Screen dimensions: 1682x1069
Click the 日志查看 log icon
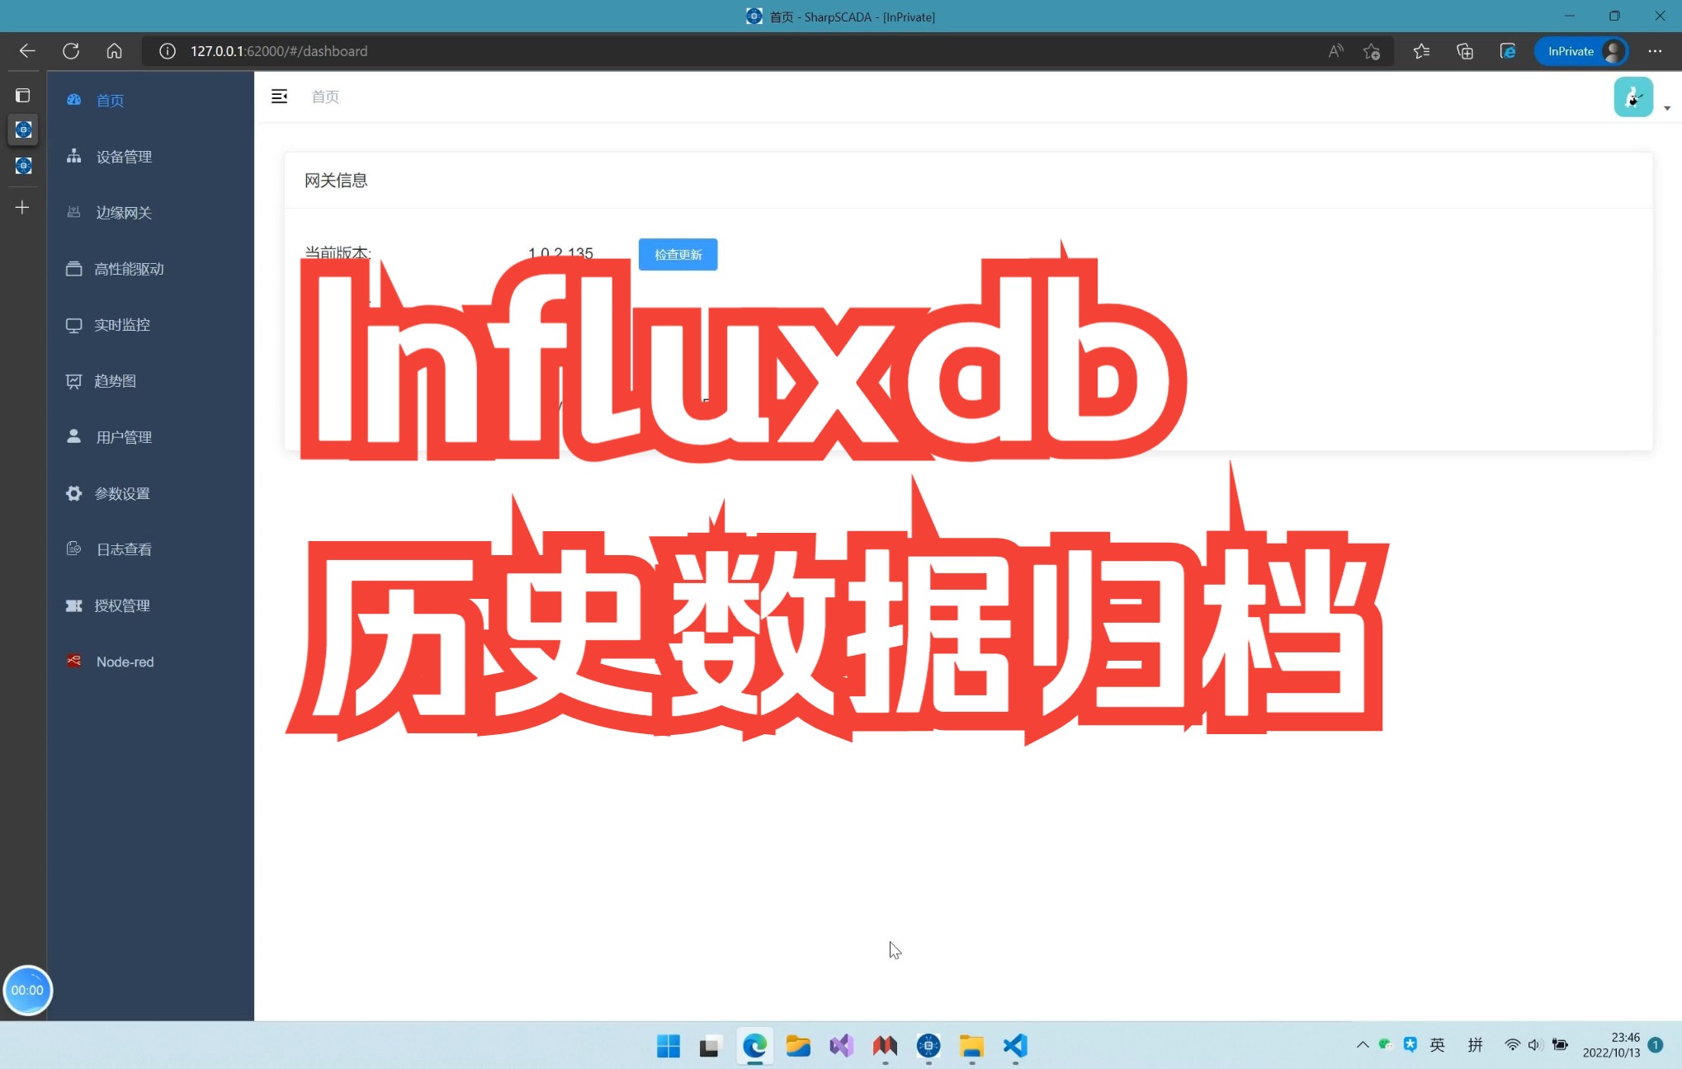coord(73,549)
